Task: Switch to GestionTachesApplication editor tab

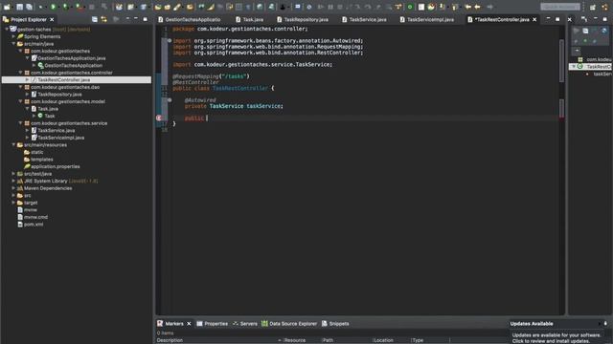Action: (x=190, y=19)
